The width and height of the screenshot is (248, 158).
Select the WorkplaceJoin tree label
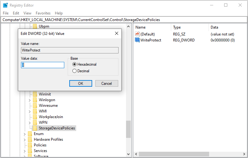[x=51, y=117]
